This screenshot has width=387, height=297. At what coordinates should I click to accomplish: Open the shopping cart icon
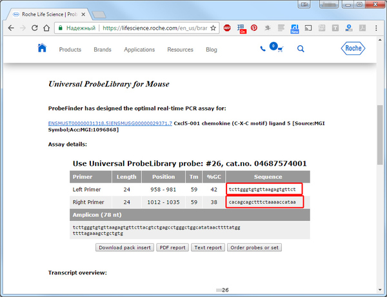coord(280,49)
